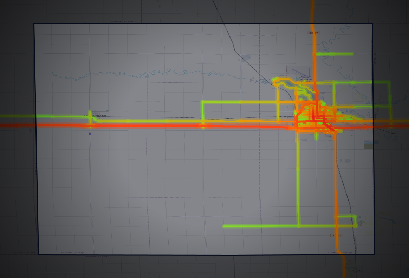Select the Mount Vernon town label

pos(95,115)
